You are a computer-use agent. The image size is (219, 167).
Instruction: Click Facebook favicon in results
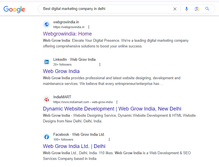47,137
